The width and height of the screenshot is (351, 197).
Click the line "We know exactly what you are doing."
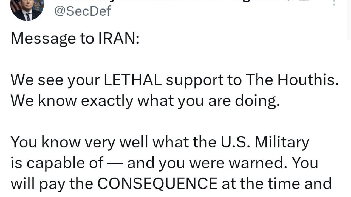click(145, 101)
